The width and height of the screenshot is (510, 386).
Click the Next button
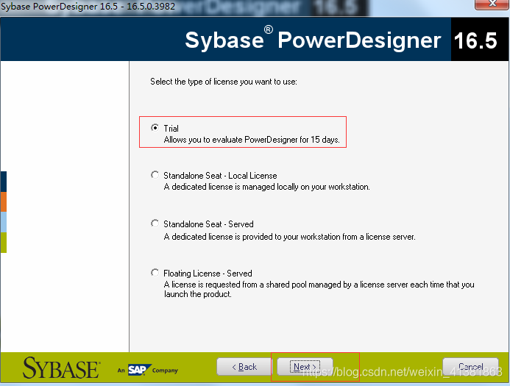point(305,367)
